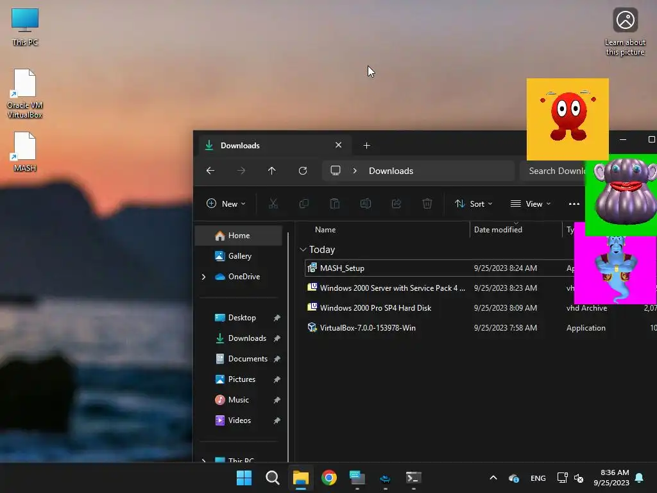Screen dimensions: 657x493
Task: Click the network tray icon
Action: pyautogui.click(x=562, y=478)
